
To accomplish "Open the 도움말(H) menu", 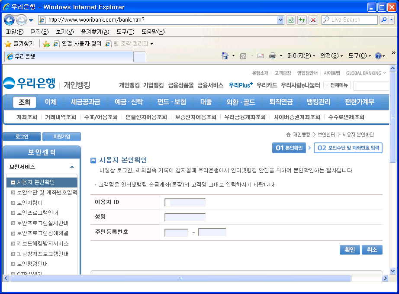I will [153, 32].
